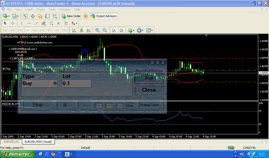Open the New Chart toolbar button
The image size is (269, 158).
click(x=5, y=16)
